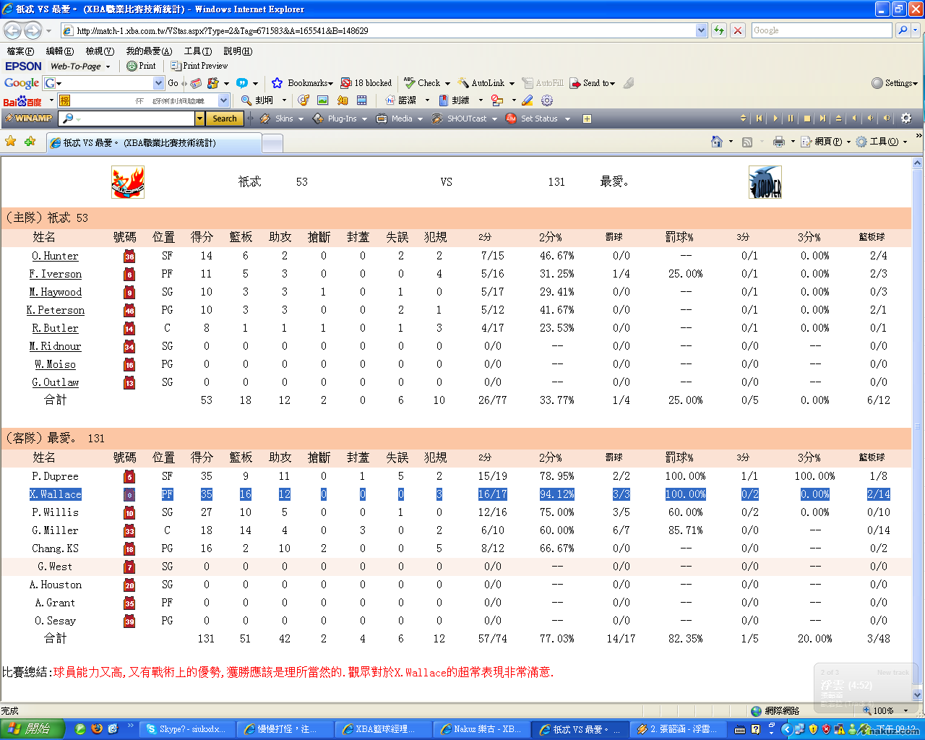Image resolution: width=925 pixels, height=740 pixels.
Task: Expand Google toolbar Settings menu
Action: (x=895, y=83)
